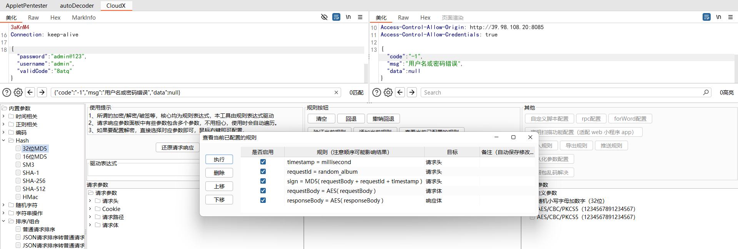This screenshot has height=249, width=738.
Task: Open request search settings gear icon
Action: pyautogui.click(x=18, y=93)
